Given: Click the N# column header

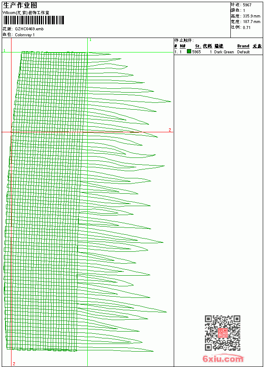Looking at the screenshot, I should [183, 46].
